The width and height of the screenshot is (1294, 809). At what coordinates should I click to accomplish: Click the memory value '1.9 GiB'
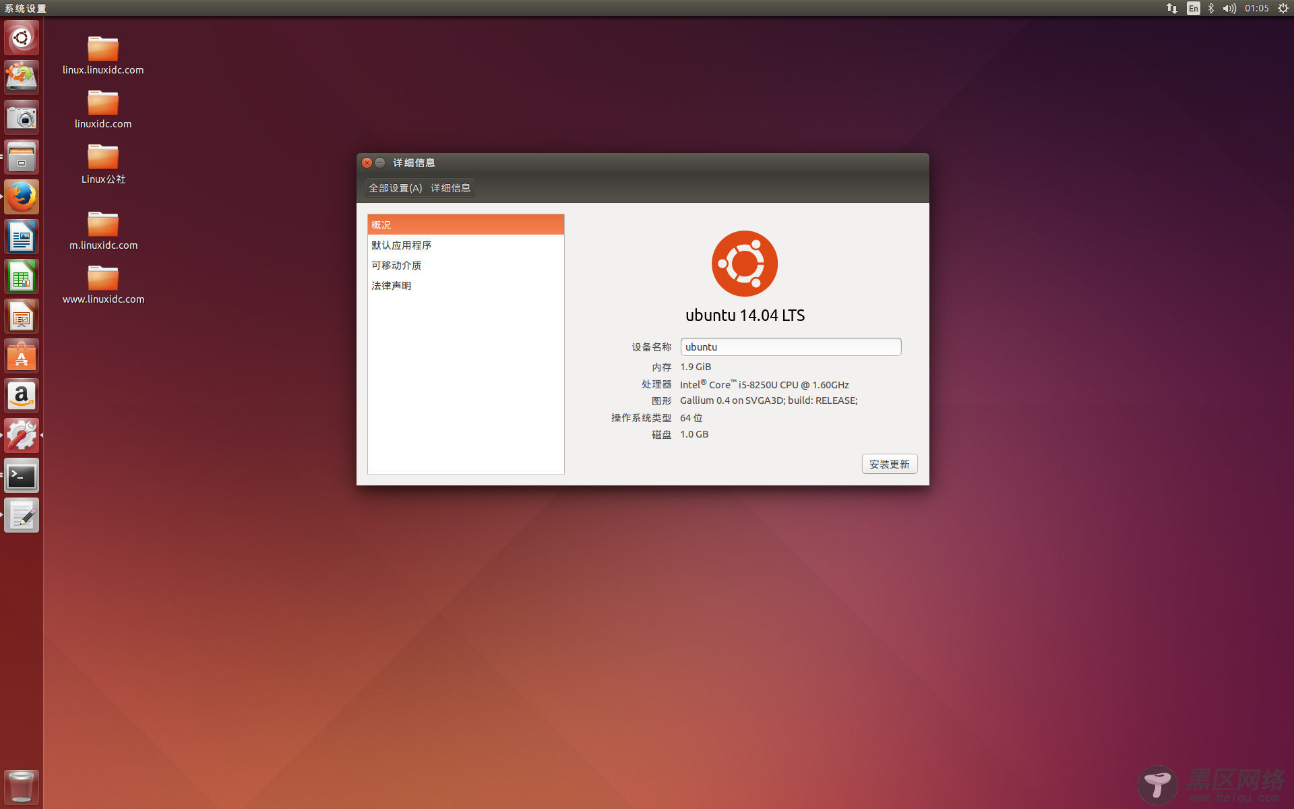point(696,367)
